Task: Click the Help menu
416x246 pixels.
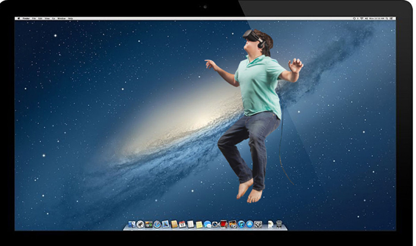Action: tap(70, 18)
